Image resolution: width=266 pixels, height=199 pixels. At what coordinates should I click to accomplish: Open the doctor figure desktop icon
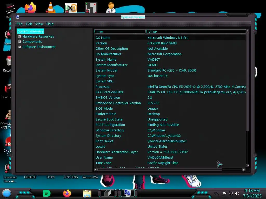point(111,8)
